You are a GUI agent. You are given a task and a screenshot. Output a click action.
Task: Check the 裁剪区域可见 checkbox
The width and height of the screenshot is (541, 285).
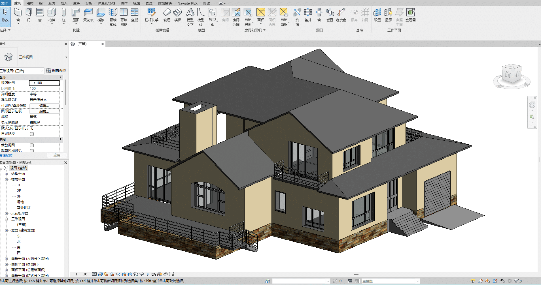point(32,151)
